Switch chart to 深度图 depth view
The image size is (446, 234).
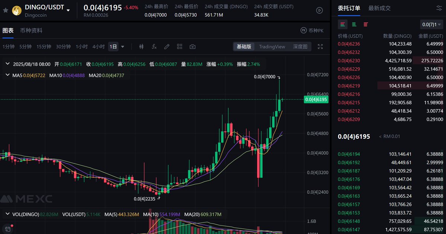(x=300, y=47)
